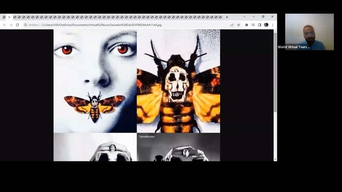Share this page using the share icon
This screenshot has height=192, width=342.
click(x=232, y=25)
